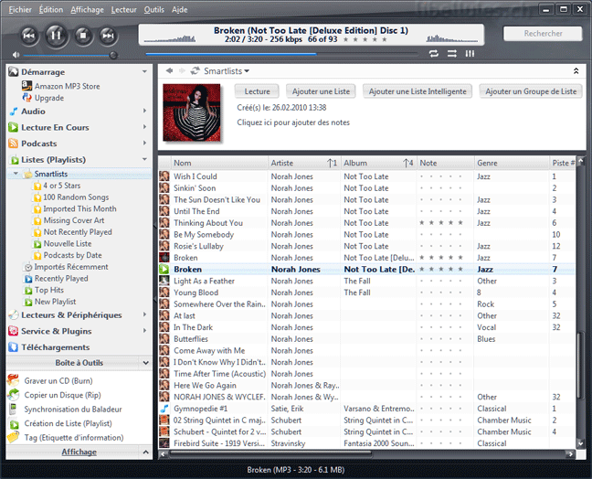Skip to next track button
Screen dimensions: 592x479
[108, 36]
